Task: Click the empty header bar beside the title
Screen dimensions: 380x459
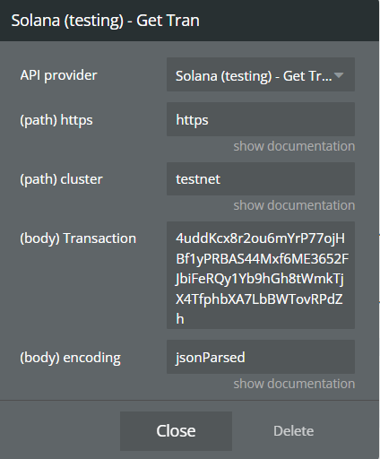Action: click(x=287, y=21)
